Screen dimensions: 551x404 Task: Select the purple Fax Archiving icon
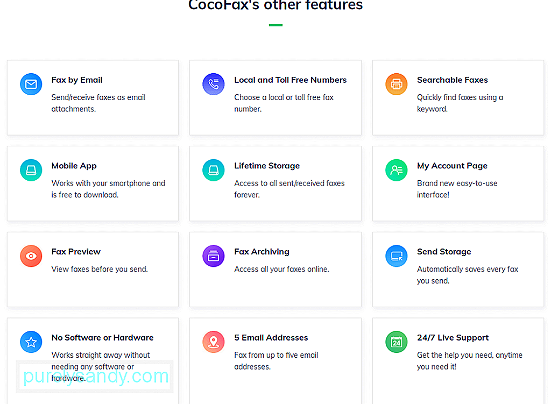tap(213, 256)
